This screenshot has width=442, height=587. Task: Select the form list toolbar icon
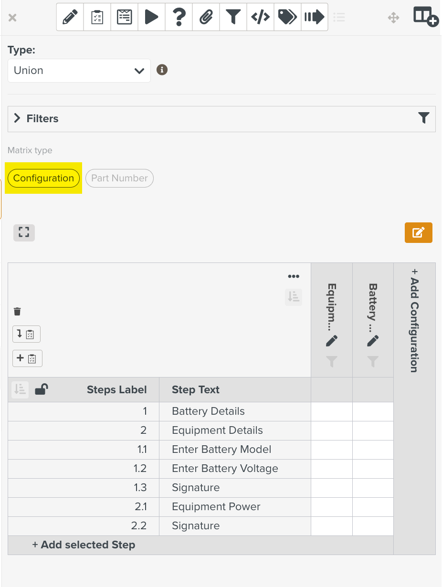point(125,18)
